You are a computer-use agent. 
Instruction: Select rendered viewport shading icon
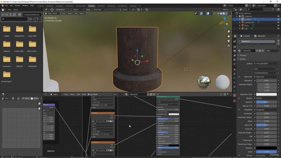(227, 14)
